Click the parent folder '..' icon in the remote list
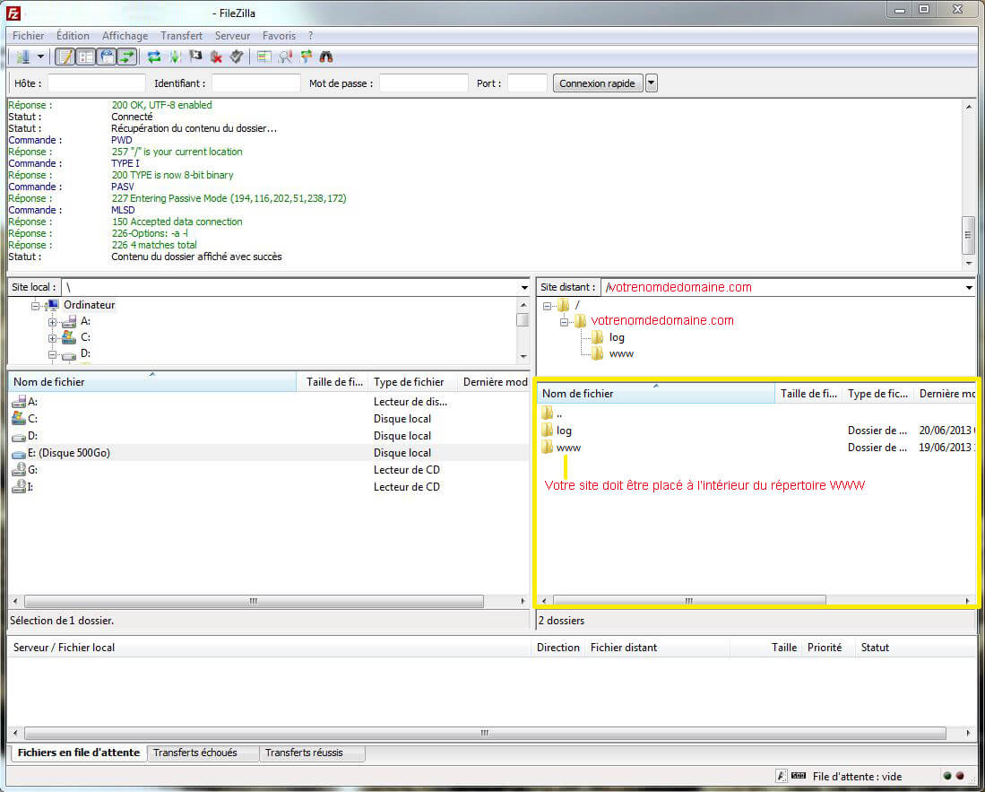985x792 pixels. tap(547, 413)
